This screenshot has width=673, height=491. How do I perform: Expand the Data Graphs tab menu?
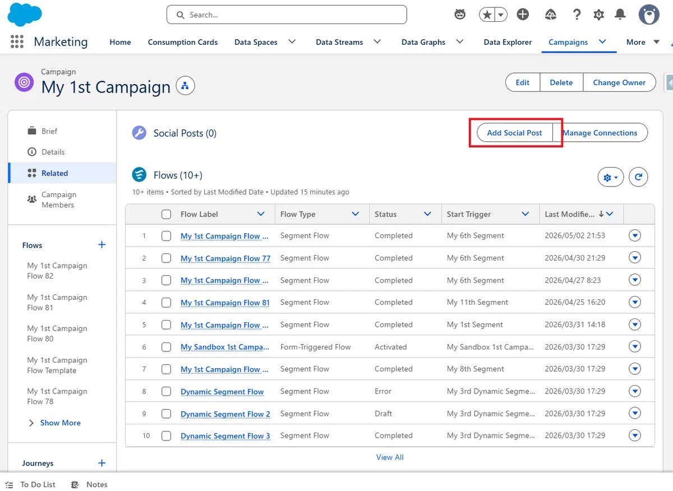[x=459, y=42]
